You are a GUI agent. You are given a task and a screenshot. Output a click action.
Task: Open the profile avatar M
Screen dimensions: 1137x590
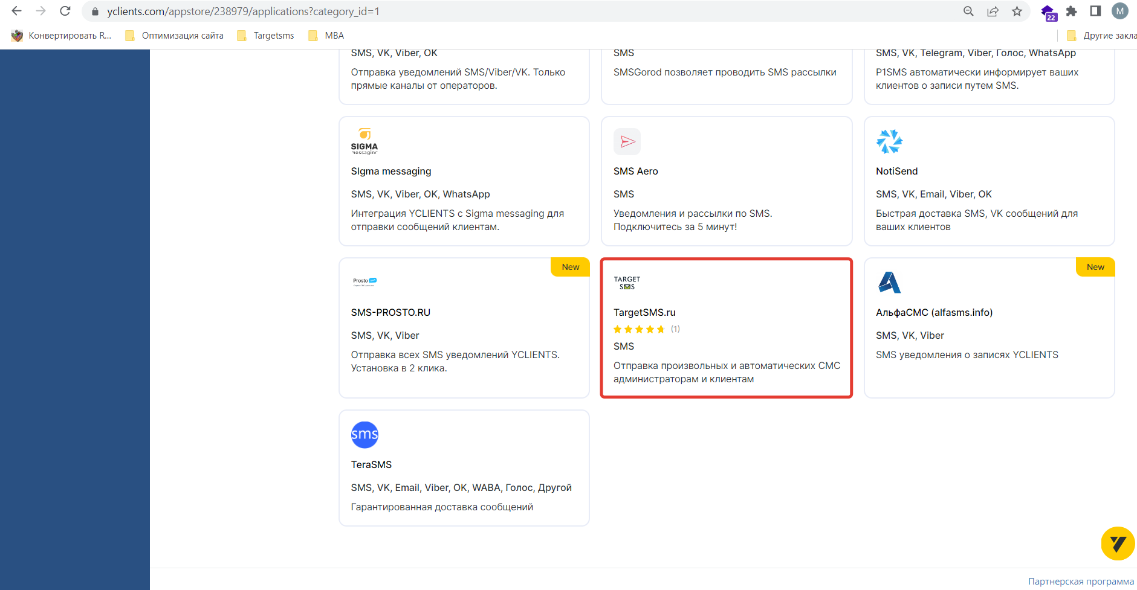(x=1120, y=11)
